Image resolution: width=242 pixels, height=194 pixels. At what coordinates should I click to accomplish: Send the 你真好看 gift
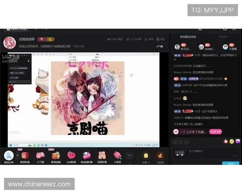[102, 155]
